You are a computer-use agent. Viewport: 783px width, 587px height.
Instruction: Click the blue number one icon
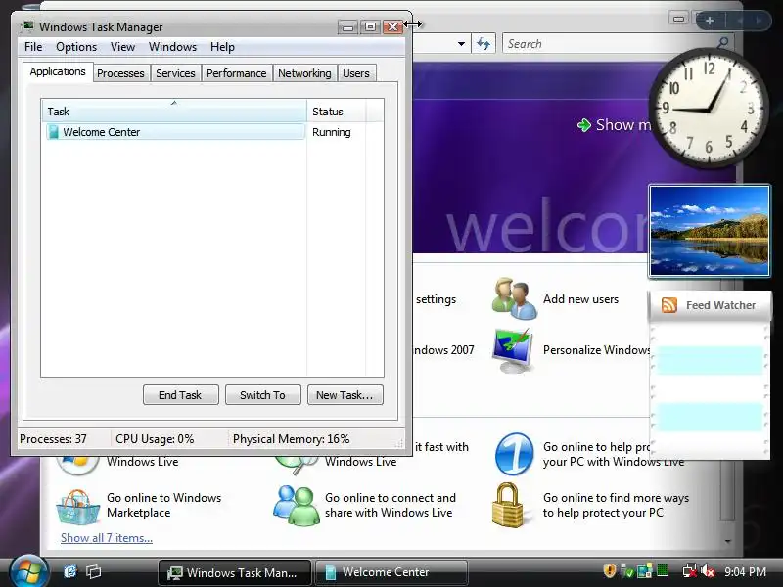pos(515,454)
